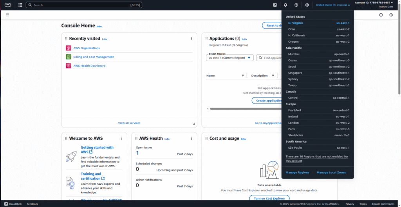
Task: Open the Manage Regions link
Action: click(298, 173)
